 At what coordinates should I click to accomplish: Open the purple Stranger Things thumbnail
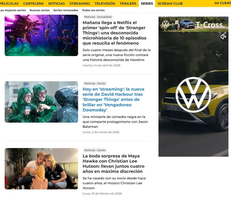click(x=41, y=35)
